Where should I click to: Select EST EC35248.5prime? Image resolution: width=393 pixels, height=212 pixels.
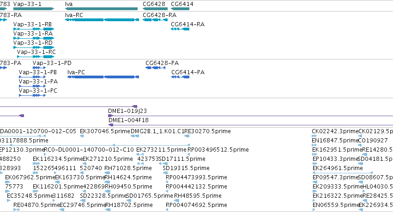pos(30,196)
